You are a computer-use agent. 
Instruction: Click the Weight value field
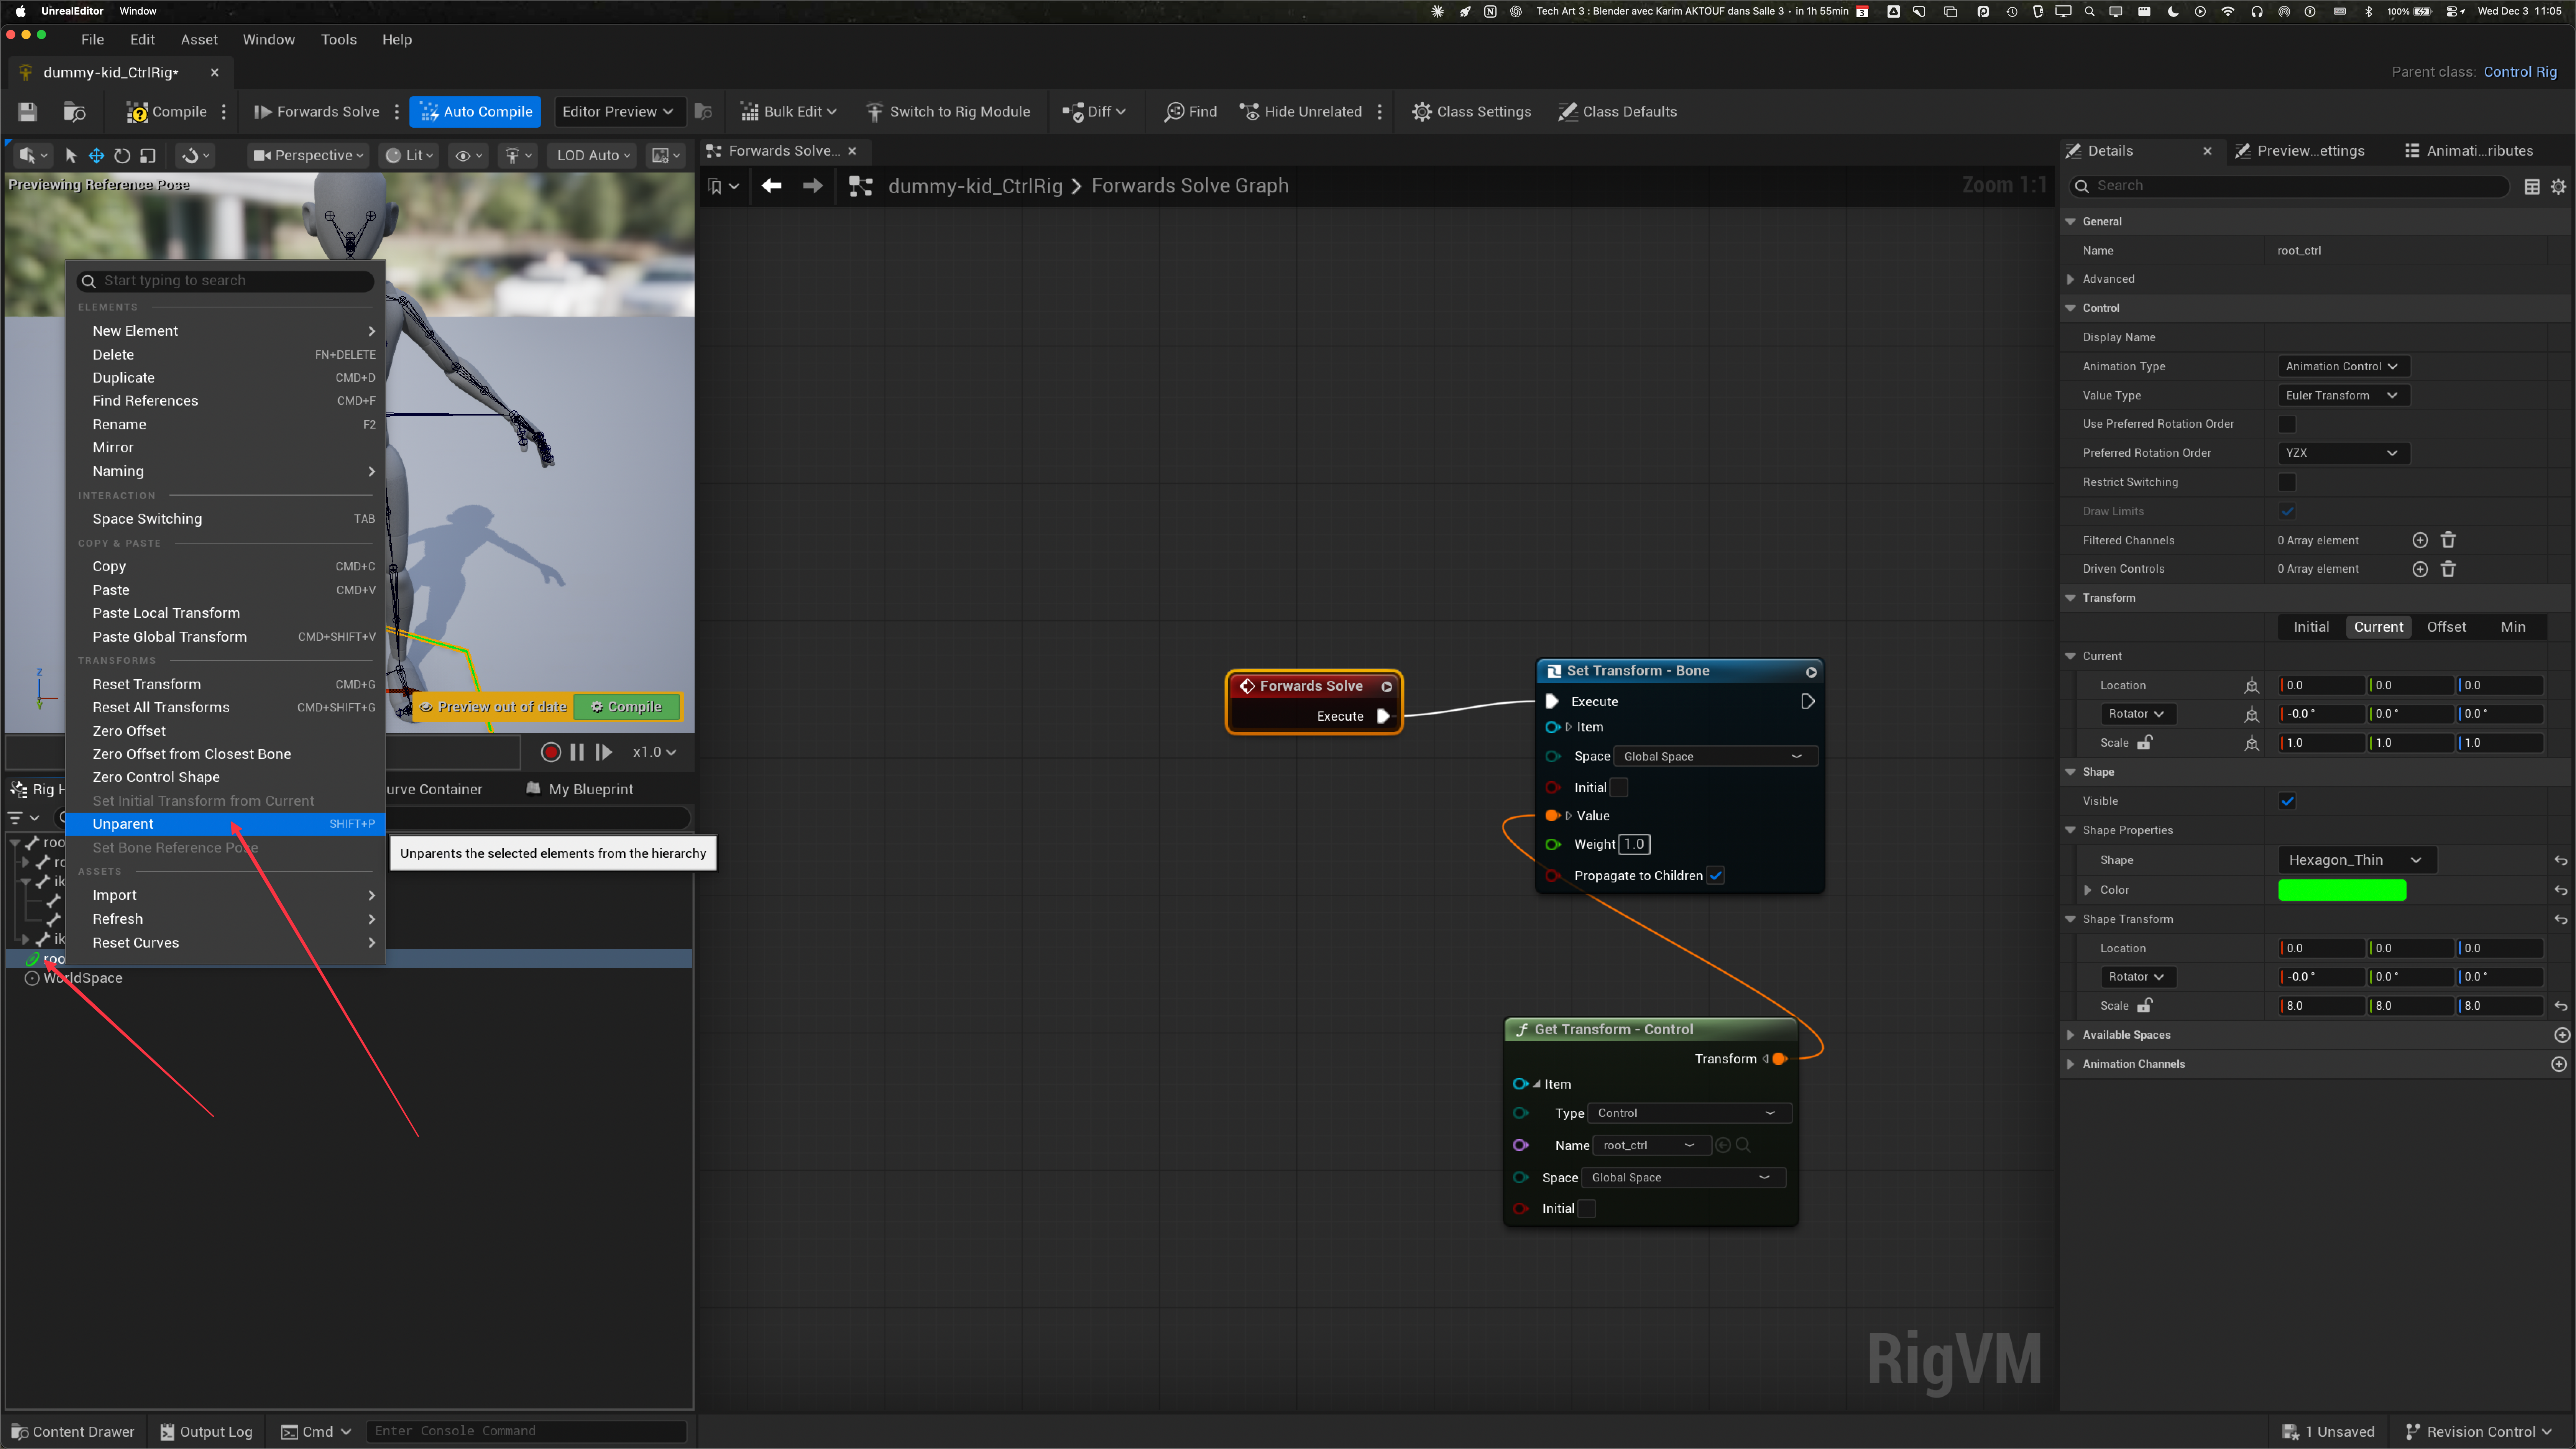click(1634, 845)
